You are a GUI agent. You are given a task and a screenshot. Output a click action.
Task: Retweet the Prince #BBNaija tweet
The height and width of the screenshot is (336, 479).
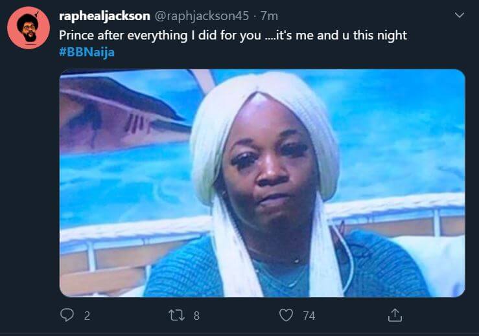(x=176, y=315)
